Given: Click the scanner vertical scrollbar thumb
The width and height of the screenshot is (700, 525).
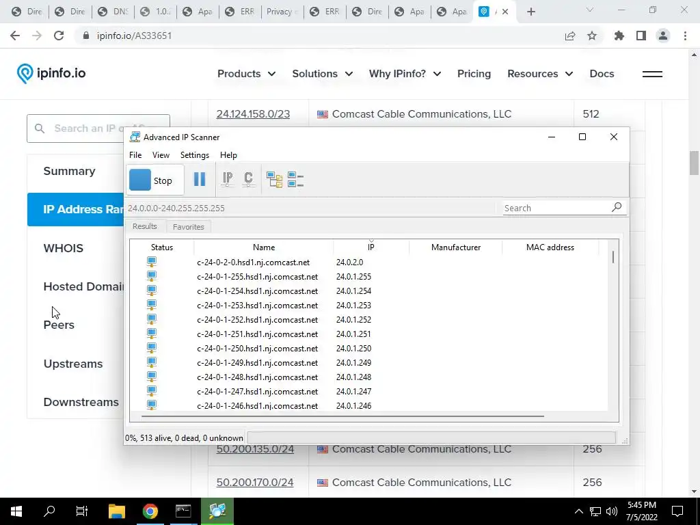Looking at the screenshot, I should pos(613,257).
